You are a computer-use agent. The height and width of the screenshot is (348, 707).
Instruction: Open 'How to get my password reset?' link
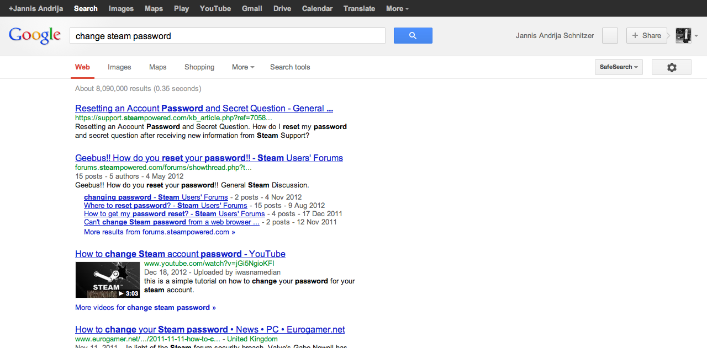tap(175, 213)
